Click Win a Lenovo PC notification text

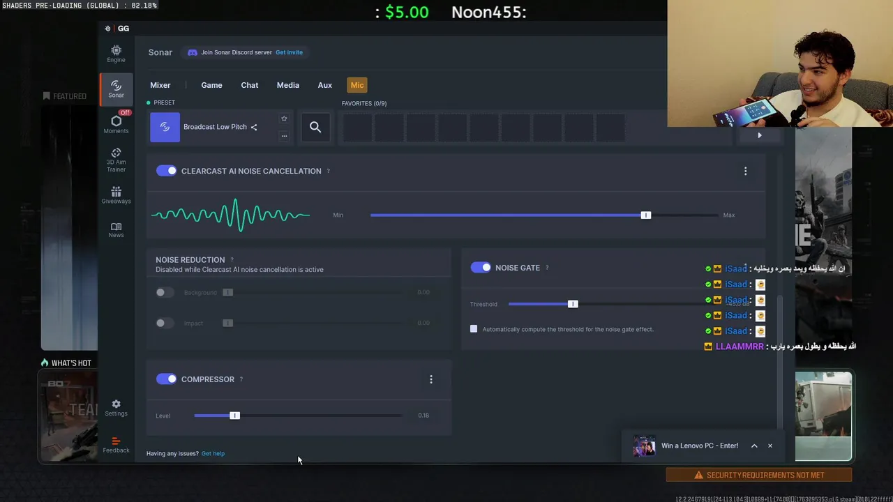pos(700,446)
